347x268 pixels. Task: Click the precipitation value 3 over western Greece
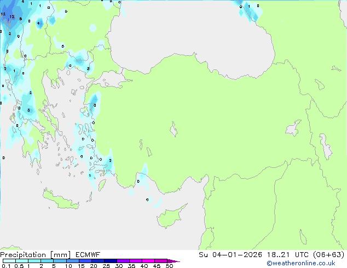(x=28, y=110)
